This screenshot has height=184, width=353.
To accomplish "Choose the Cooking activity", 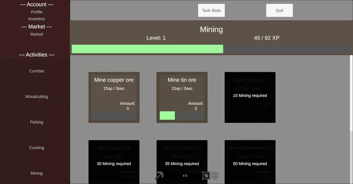I will click(37, 148).
